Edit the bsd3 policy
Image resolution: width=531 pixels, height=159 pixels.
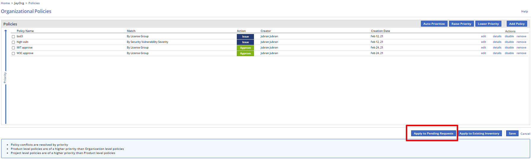(483, 36)
